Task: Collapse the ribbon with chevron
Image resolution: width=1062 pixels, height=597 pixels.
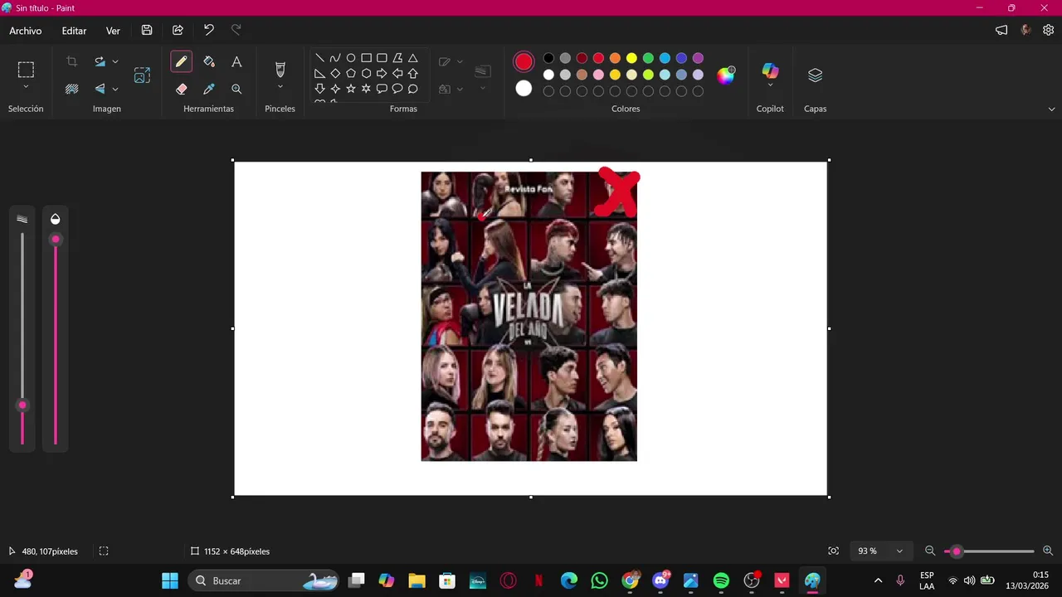Action: point(1052,109)
